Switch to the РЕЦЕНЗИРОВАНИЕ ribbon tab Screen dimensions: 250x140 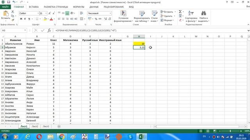point(114,7)
